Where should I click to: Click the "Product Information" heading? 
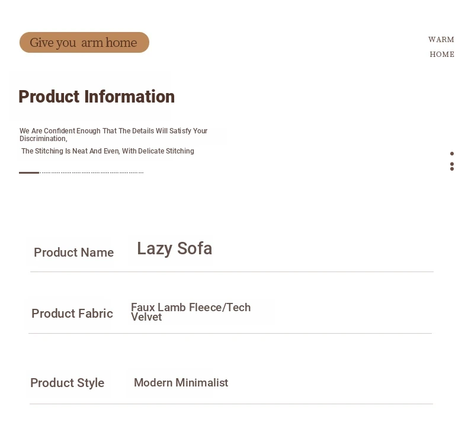click(x=97, y=97)
